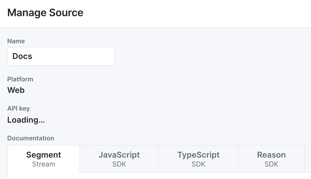Viewport: 311px width, 179px height.
Task: Click the Segment tab title text
Action: point(43,154)
